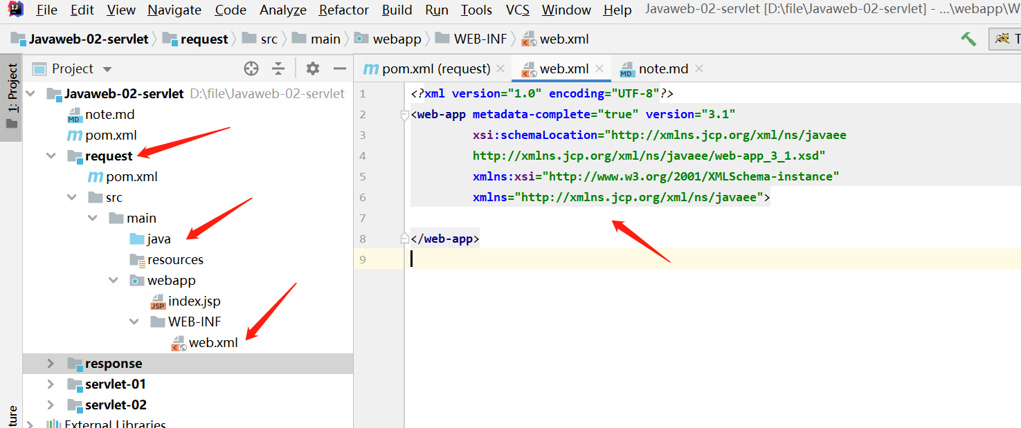Screen dimensions: 1021x428
Task: Click the Collapse All icon in Project panel
Action: 278,68
